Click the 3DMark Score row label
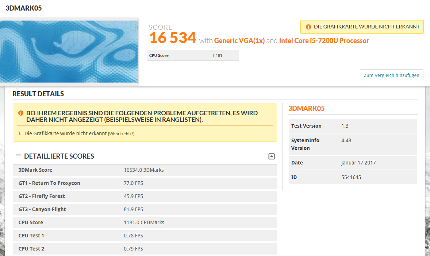Viewport: 430px width, 256px height. click(x=35, y=170)
